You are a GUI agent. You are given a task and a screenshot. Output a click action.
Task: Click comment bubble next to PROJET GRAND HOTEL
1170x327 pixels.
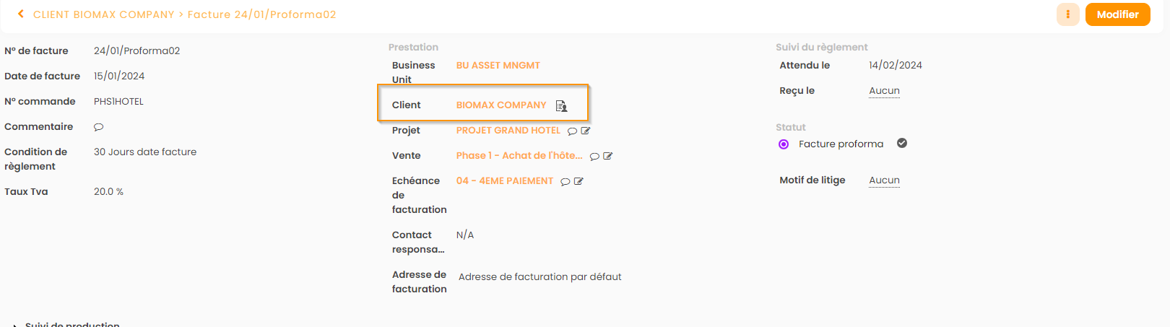(x=572, y=131)
